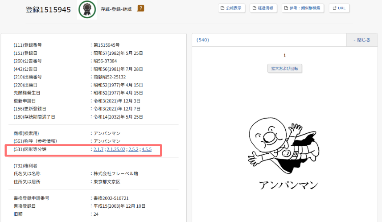Select rewrite application number 書換2002-510721
Viewport: 382px width, 222px height.
click(111, 198)
